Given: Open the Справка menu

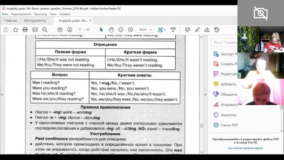Looking at the screenshot, I should [65, 14].
